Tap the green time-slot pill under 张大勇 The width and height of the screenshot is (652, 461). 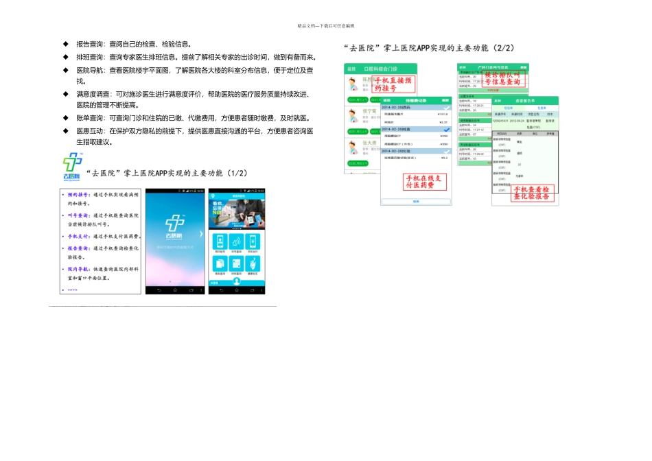point(358,163)
